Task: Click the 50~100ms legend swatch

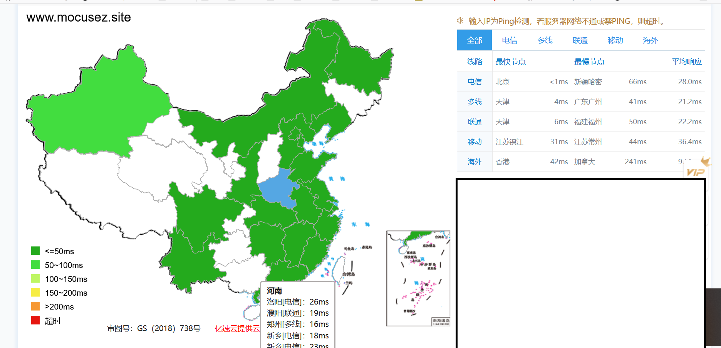Action: pyautogui.click(x=35, y=265)
